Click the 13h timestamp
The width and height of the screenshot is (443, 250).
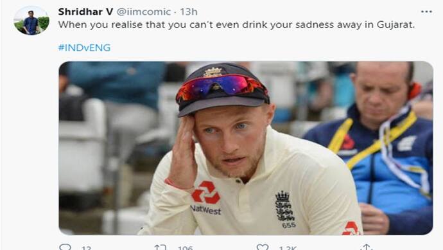tap(189, 12)
